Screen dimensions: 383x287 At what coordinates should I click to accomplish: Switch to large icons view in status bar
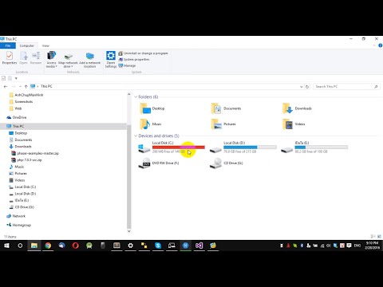point(379,236)
